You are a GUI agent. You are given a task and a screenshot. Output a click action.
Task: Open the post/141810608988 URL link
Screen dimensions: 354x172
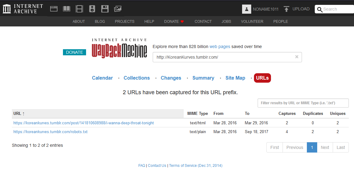click(84, 123)
